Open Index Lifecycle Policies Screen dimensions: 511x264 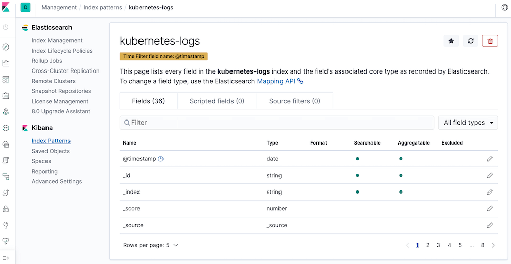tap(62, 51)
